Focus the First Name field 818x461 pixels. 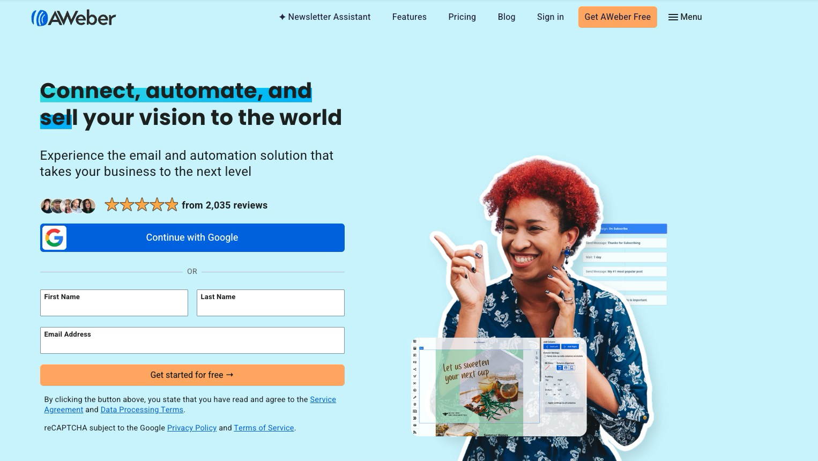(114, 303)
